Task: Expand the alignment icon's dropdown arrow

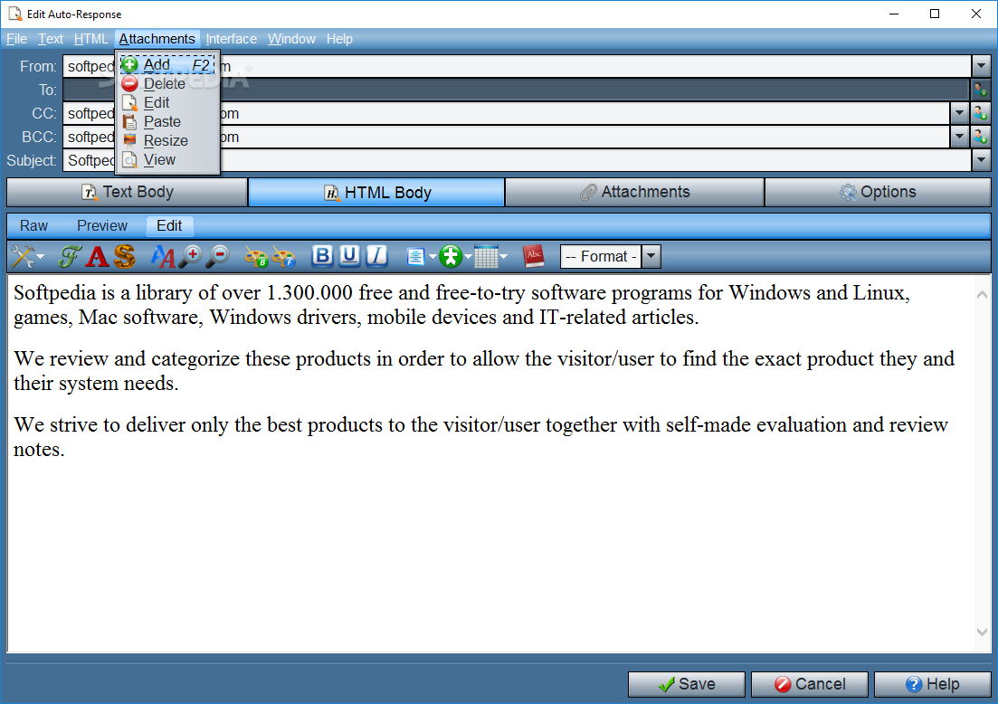Action: [432, 256]
